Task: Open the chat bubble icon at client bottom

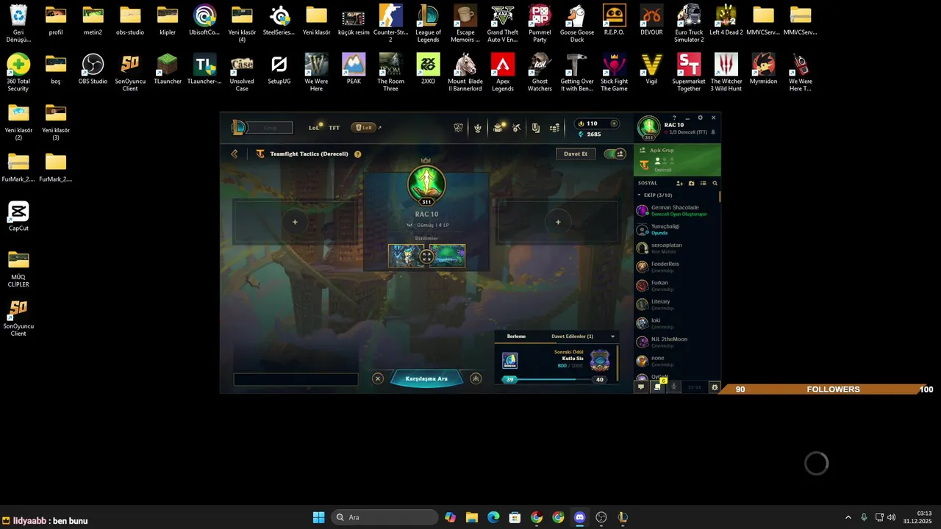Action: pyautogui.click(x=641, y=387)
